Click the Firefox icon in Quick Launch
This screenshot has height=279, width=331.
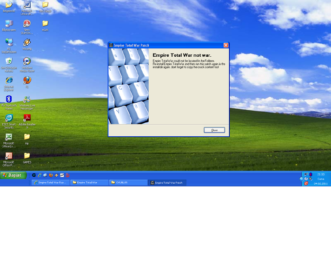[x=51, y=175]
